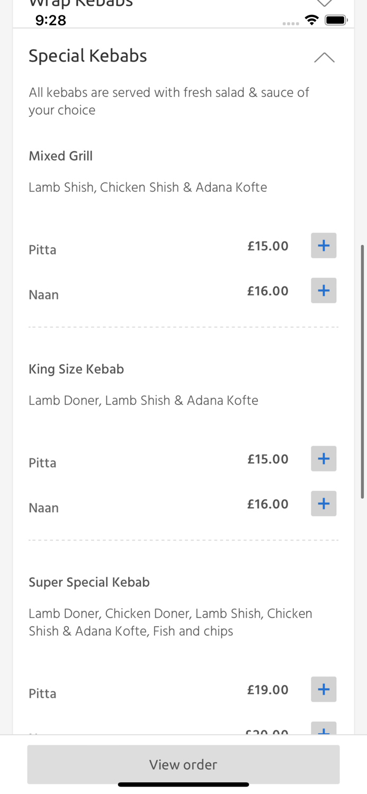Image resolution: width=367 pixels, height=794 pixels.
Task: Tap the £15.00 price for Mixed Grill Pitta
Action: pos(268,246)
